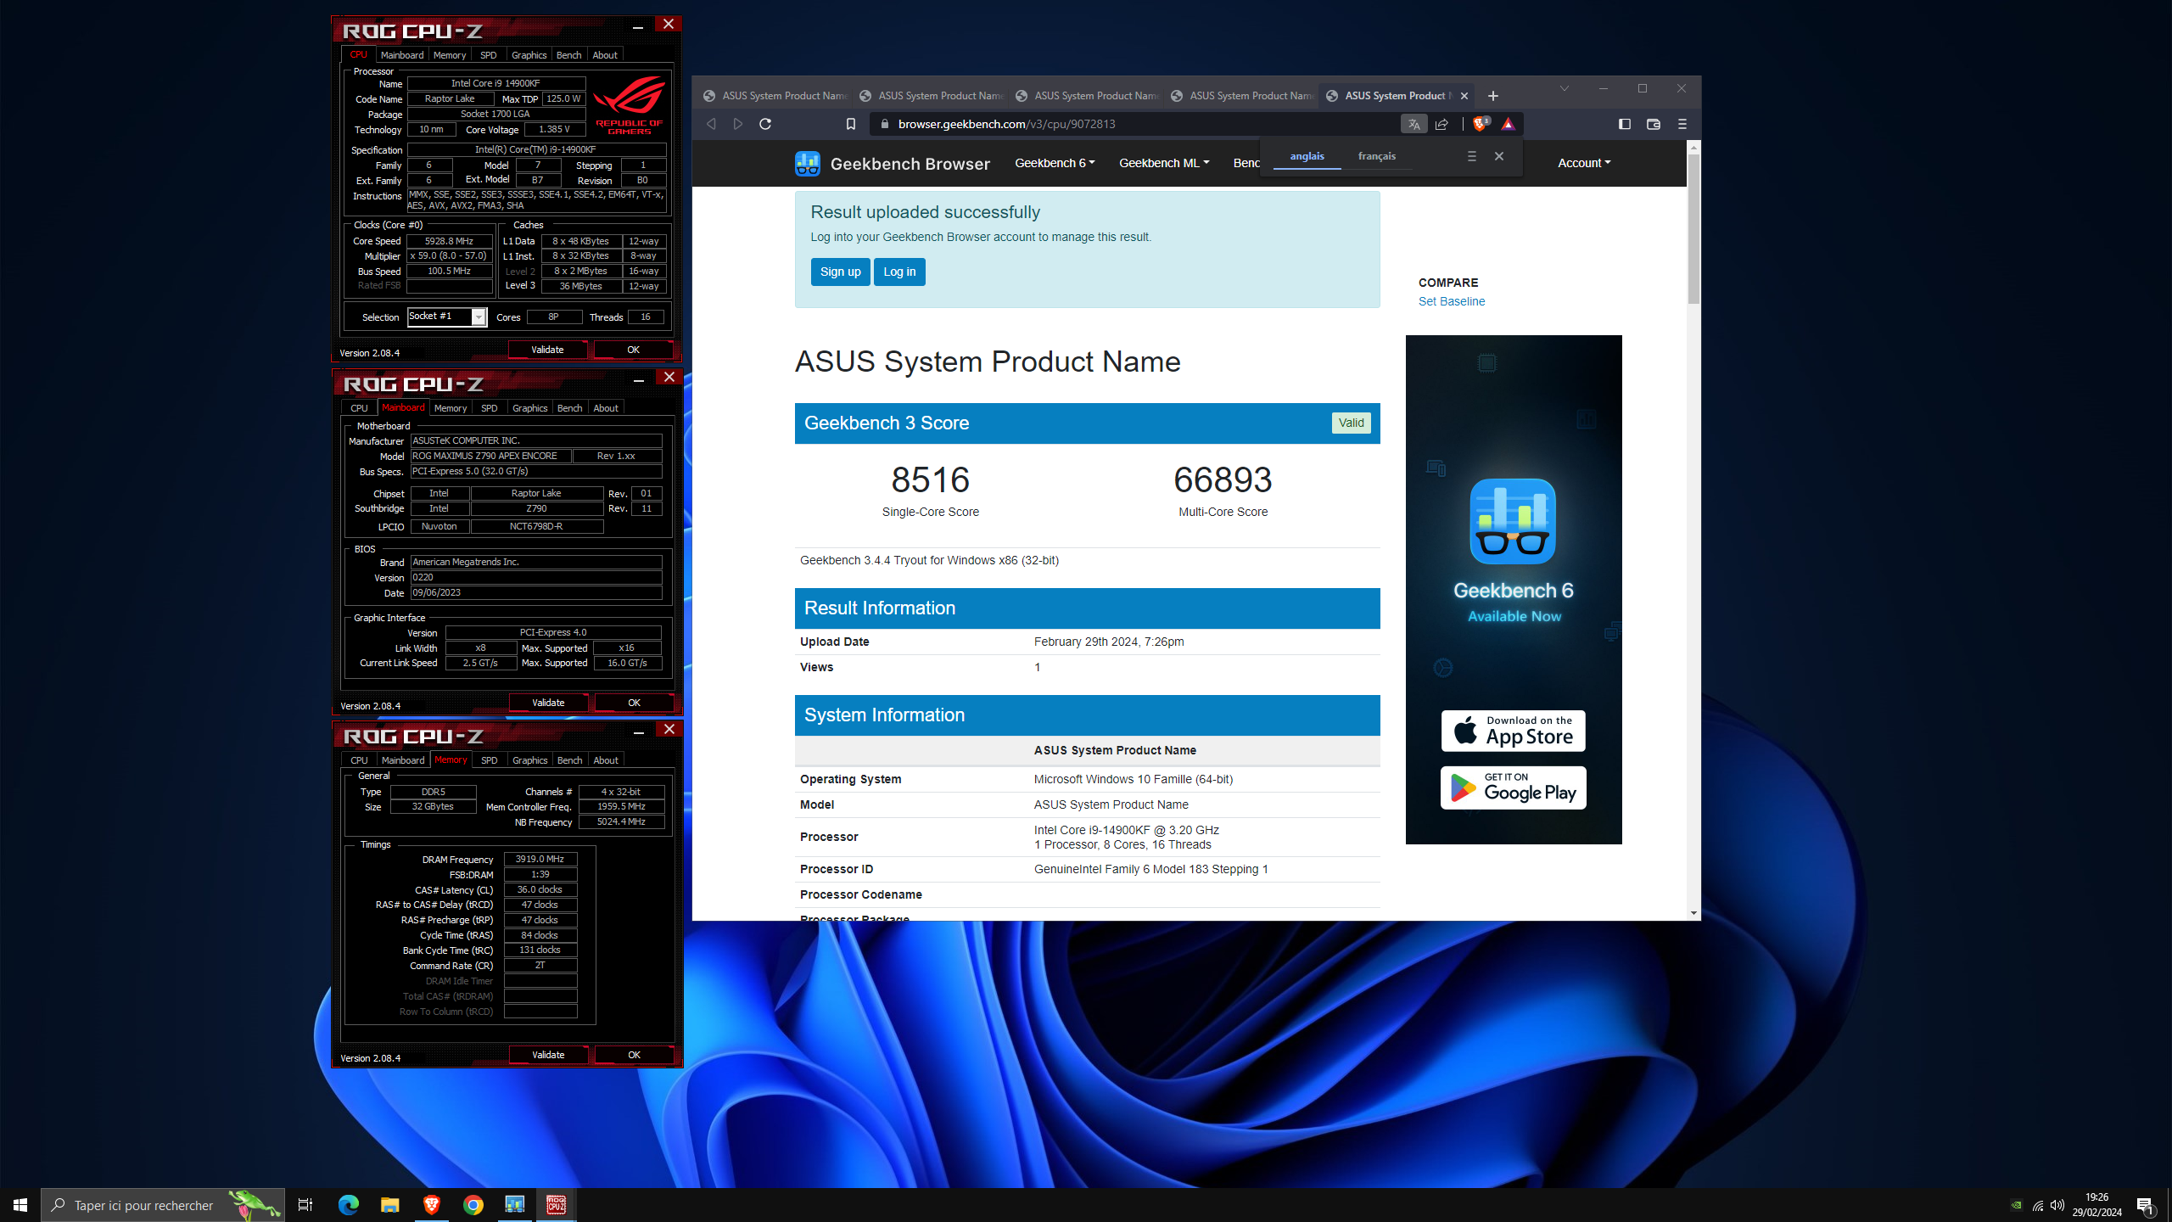This screenshot has width=2172, height=1222.
Task: Open About tab in middle CPU-Z window
Action: point(606,408)
